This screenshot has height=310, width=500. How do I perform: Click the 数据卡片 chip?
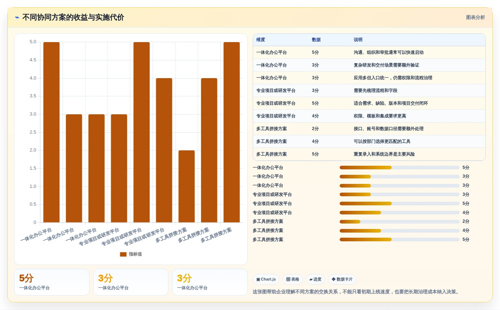click(x=342, y=279)
